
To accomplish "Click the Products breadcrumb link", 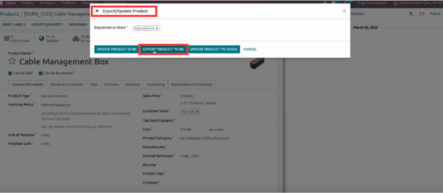I will (x=9, y=14).
